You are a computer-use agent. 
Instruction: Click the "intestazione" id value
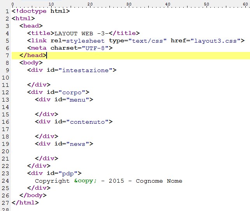coord(85,70)
